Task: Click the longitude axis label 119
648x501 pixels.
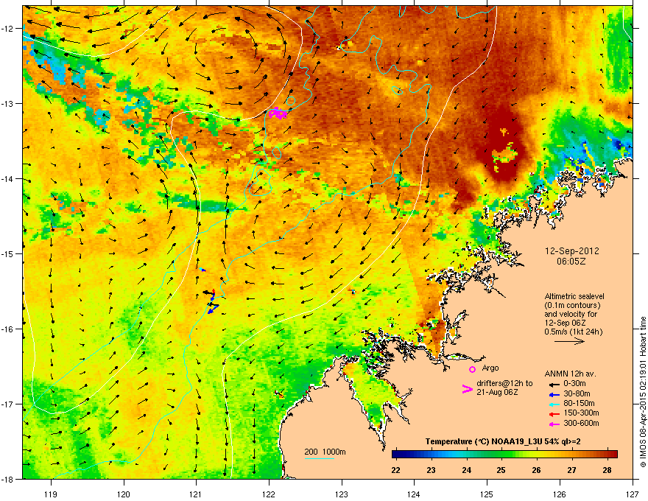Action: 52,494
